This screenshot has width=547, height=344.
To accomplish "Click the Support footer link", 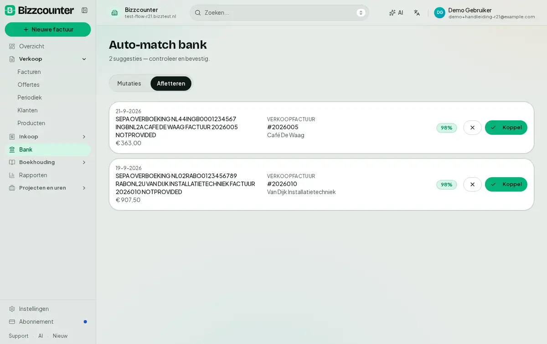I will [19, 336].
